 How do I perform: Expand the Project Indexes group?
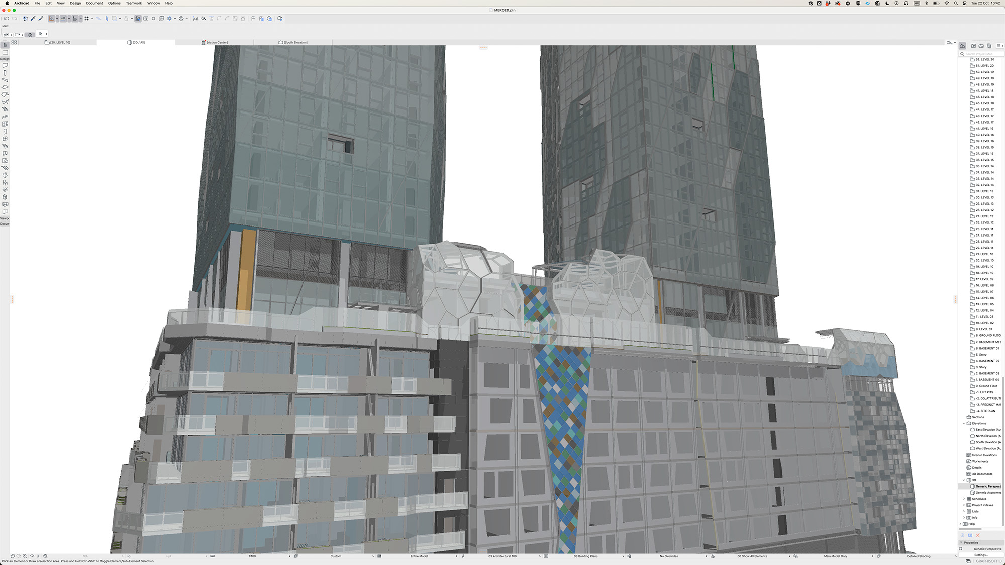pos(964,505)
